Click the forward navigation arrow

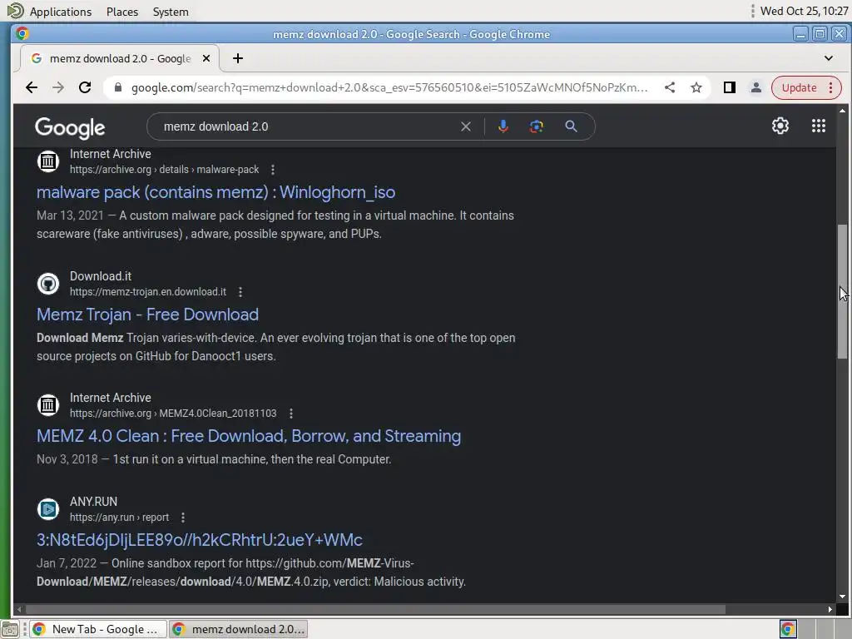(x=58, y=87)
